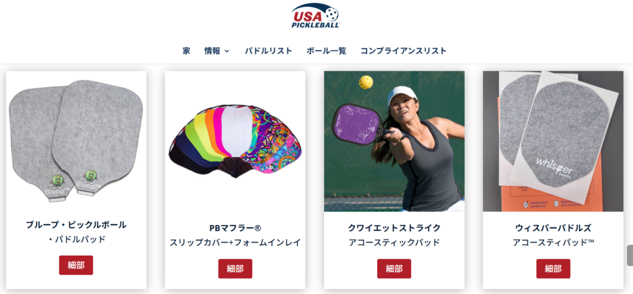Screen dimensions: 633x294
Task: Click the 細部 button under ブループ・ピックルボール
Action: click(x=76, y=265)
